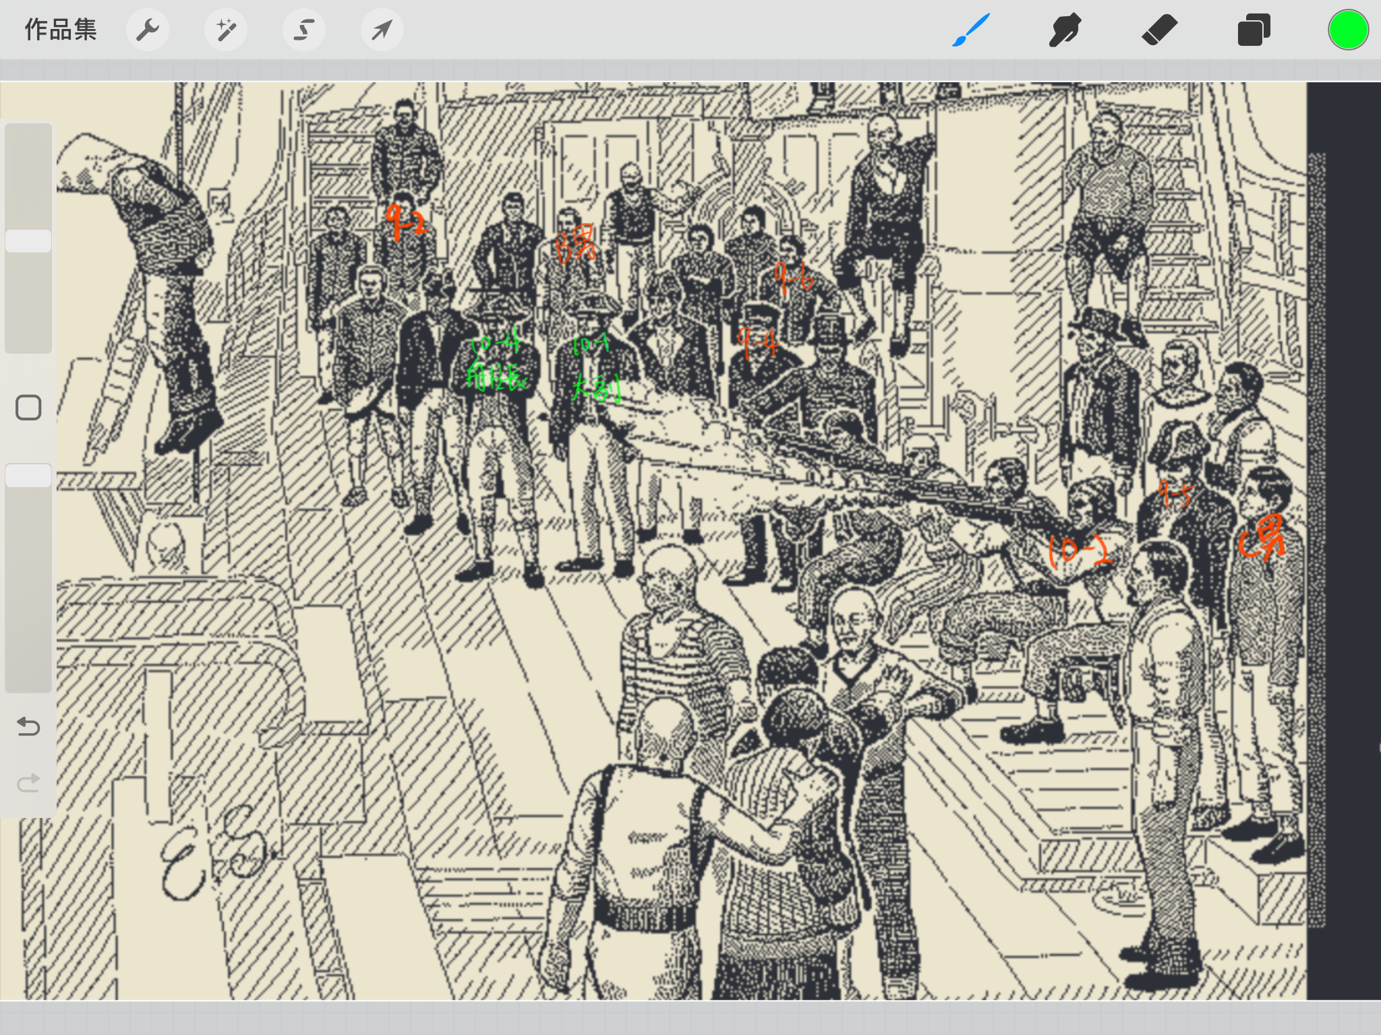This screenshot has width=1381, height=1035.
Task: Tap the square modify button in sidebar
Action: 28,408
